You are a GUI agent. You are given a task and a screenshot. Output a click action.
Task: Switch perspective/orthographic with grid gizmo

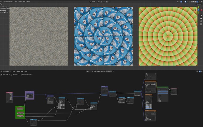[201, 24]
